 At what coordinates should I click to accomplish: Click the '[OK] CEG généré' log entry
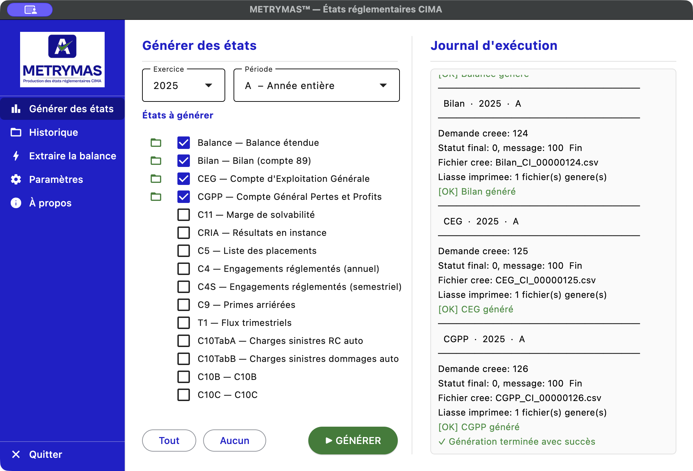tap(476, 309)
